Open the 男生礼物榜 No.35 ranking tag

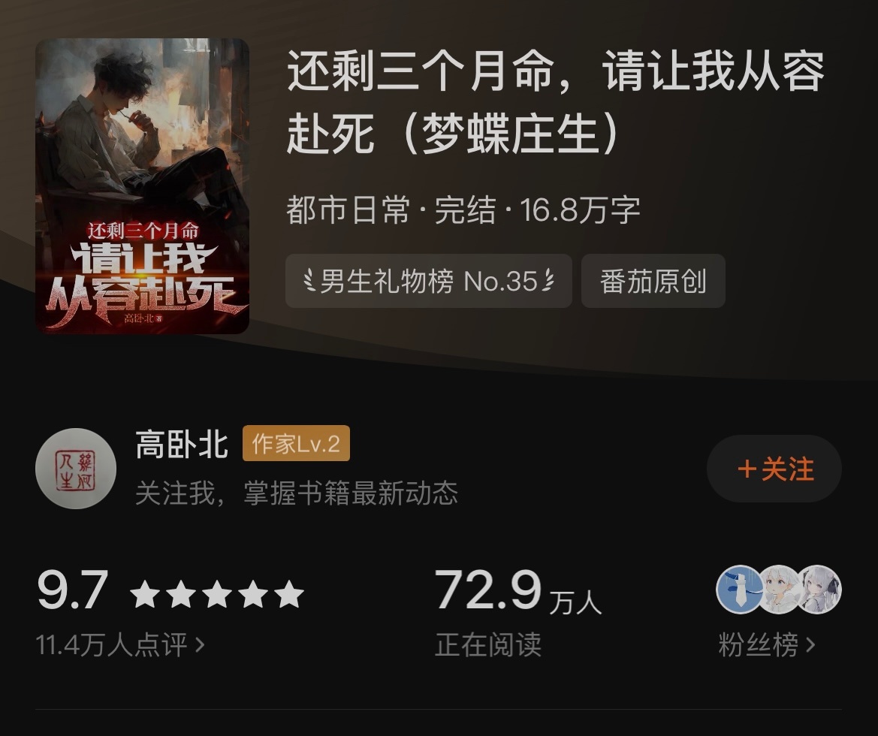tap(429, 281)
